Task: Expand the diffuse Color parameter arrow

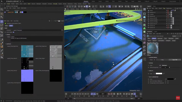Action: [148, 66]
